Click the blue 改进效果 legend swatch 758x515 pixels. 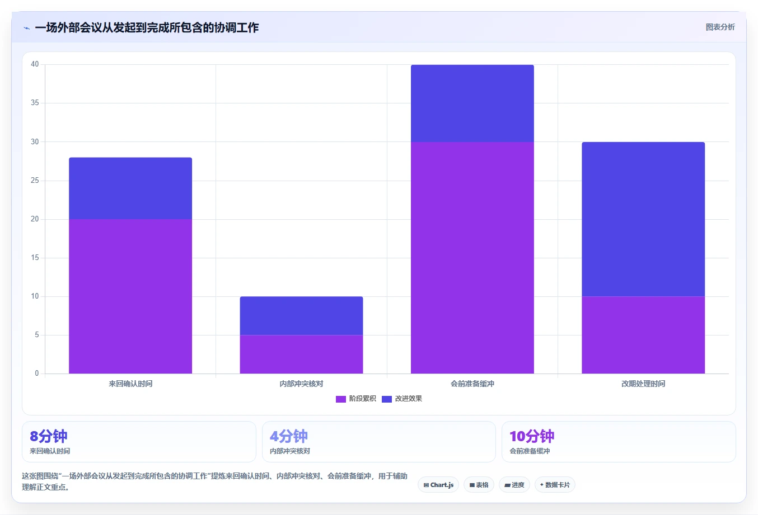tap(387, 399)
